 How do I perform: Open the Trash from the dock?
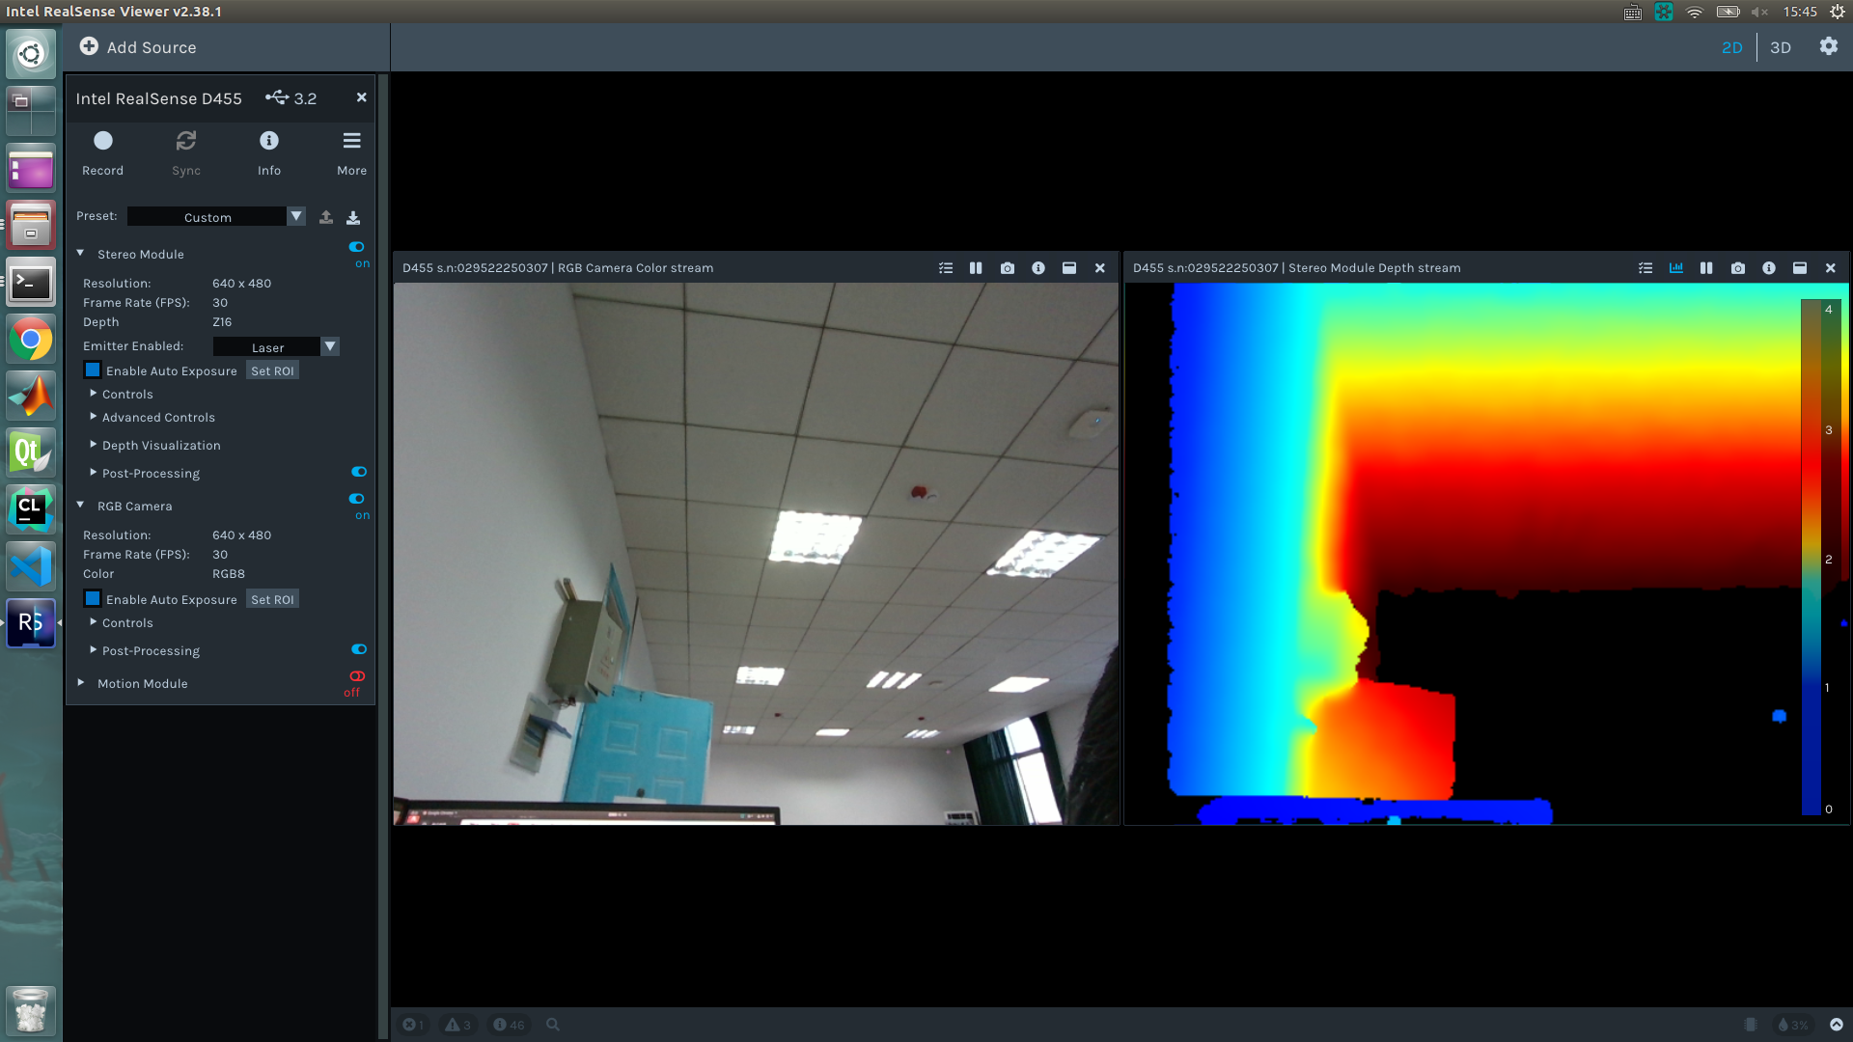point(31,1010)
